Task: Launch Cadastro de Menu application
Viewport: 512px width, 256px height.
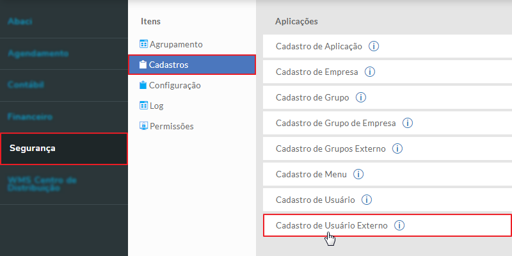Action: (x=310, y=174)
